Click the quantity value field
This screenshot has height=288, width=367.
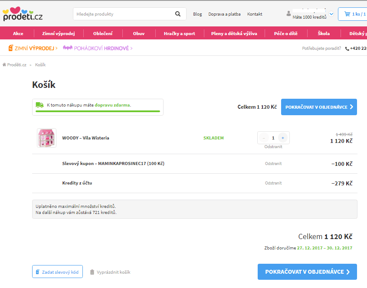tap(273, 138)
